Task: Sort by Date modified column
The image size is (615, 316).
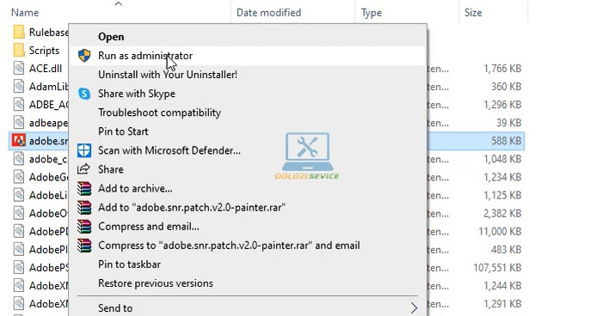Action: [x=268, y=13]
